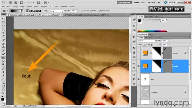
Task: Select the Zoom tool in toolbox
Action: (3, 93)
